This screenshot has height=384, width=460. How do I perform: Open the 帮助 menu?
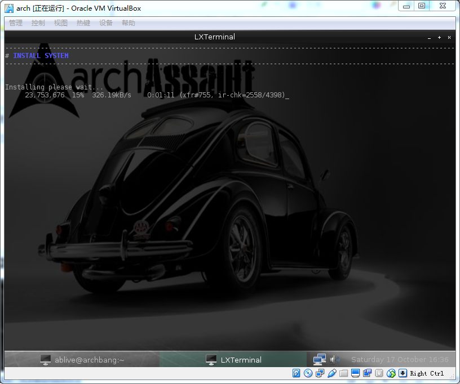point(129,23)
